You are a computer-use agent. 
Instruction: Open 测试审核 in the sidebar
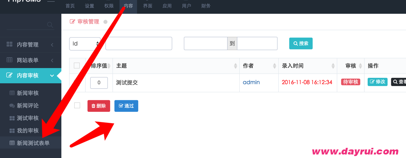pos(28,118)
